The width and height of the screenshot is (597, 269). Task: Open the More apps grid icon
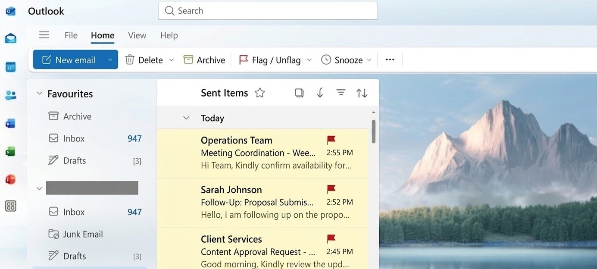[11, 206]
